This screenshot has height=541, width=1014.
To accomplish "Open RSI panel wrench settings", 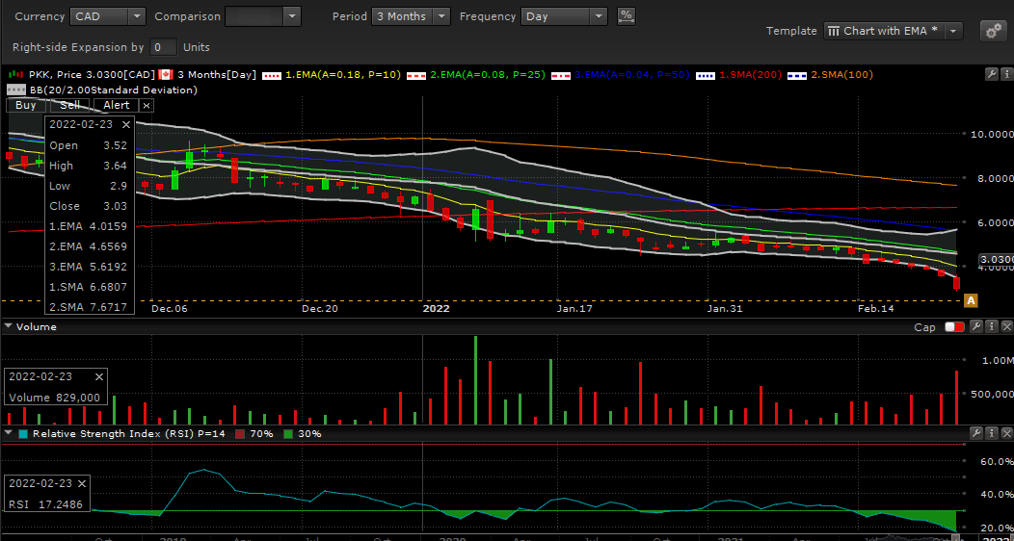I will coord(976,433).
